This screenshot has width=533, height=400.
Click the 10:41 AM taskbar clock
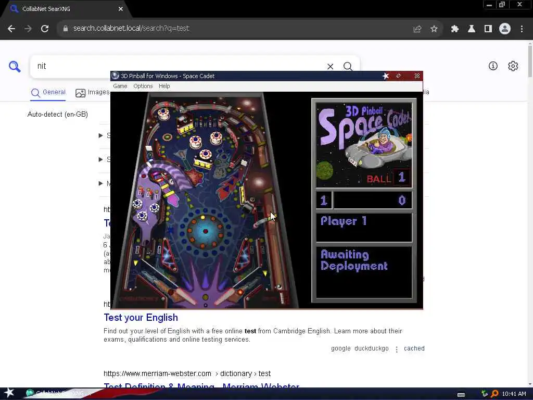point(514,394)
